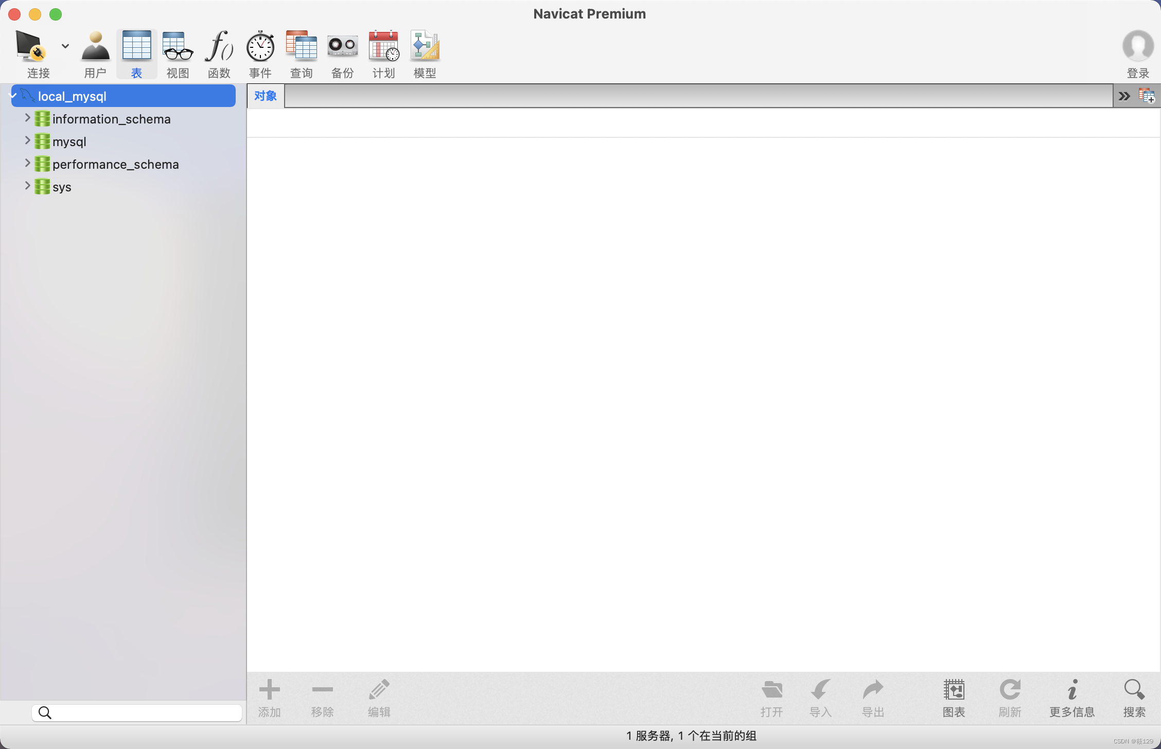The width and height of the screenshot is (1161, 749).
Task: Expand the information_schema database
Action: coord(28,118)
